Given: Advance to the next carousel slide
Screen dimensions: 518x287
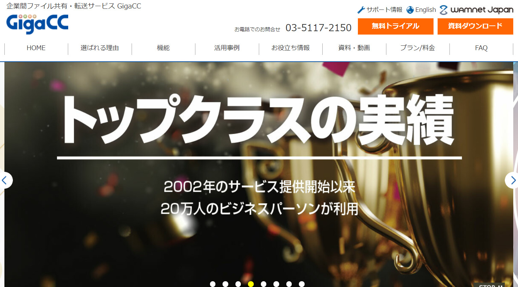Looking at the screenshot, I should (x=512, y=180).
